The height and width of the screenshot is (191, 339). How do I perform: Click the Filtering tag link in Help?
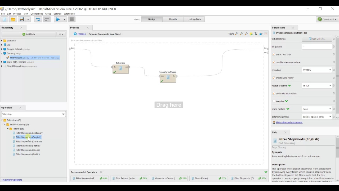pyautogui.click(x=282, y=147)
